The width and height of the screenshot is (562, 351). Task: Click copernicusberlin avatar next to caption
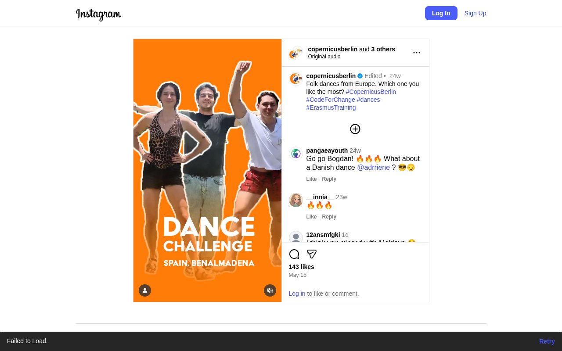point(296,79)
